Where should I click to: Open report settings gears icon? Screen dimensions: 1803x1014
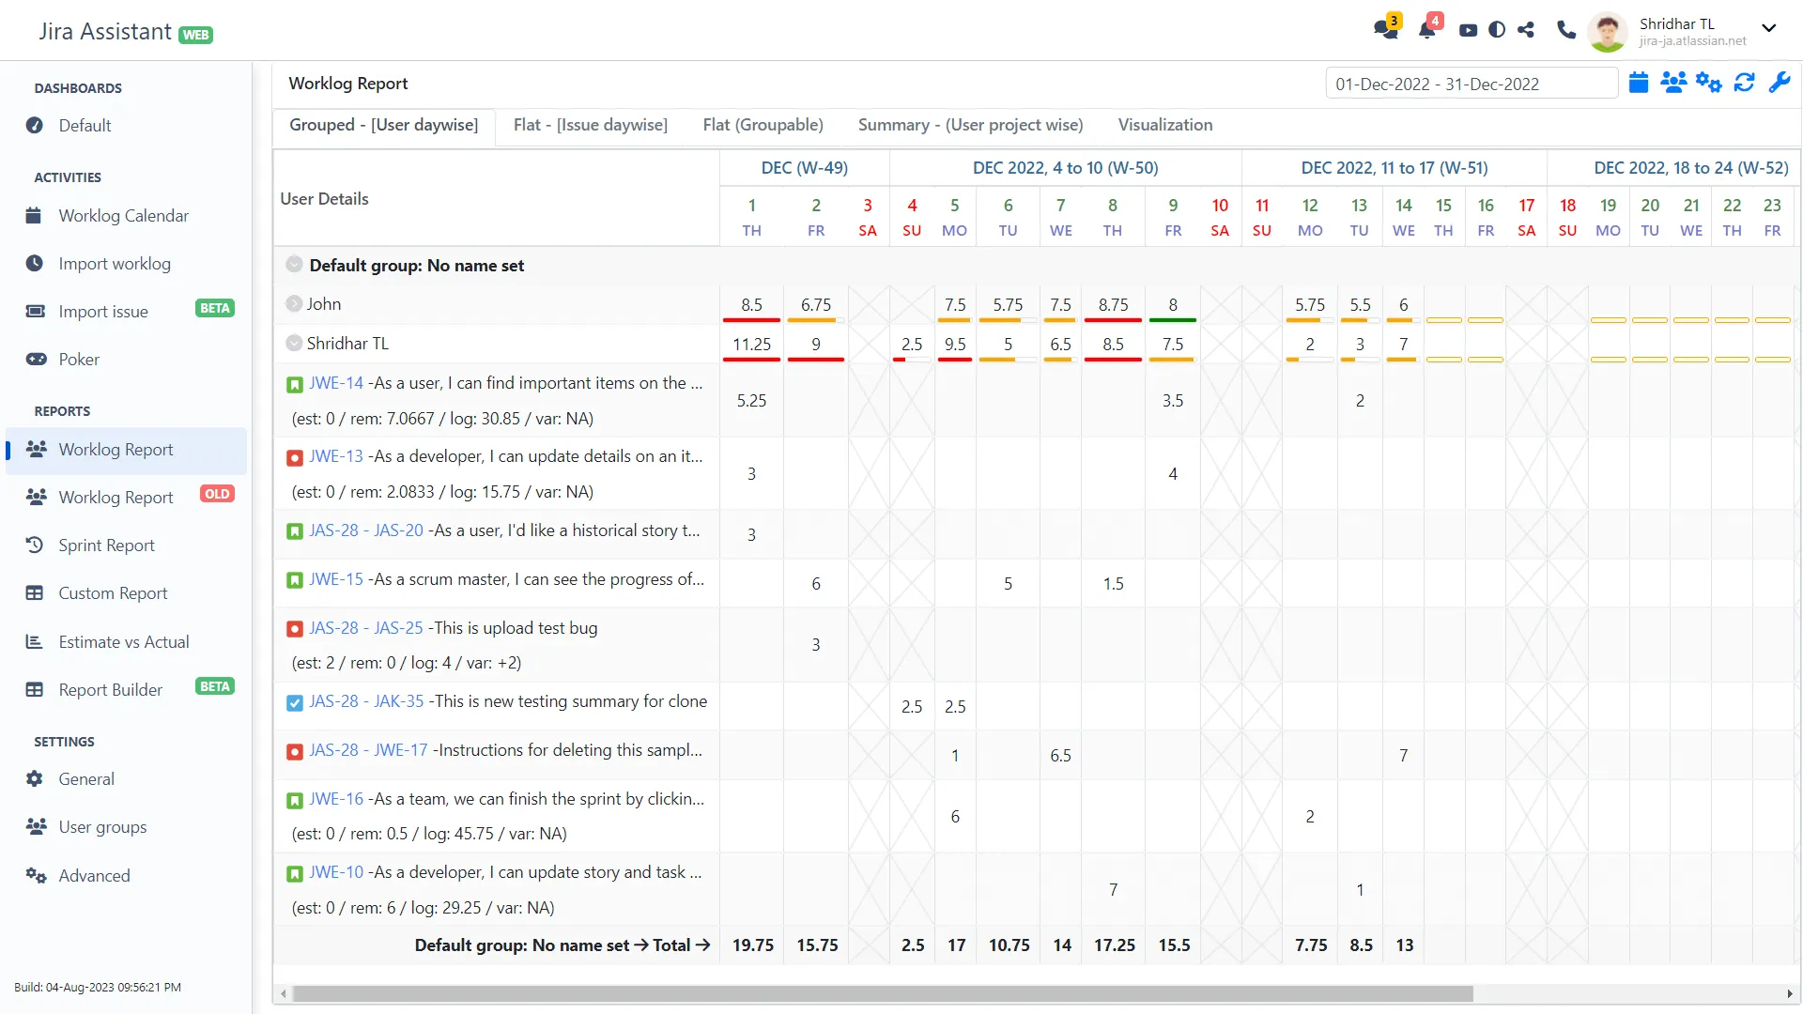point(1708,83)
